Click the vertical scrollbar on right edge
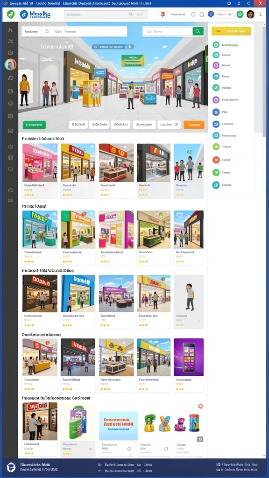269x478 pixels. coord(264,79)
